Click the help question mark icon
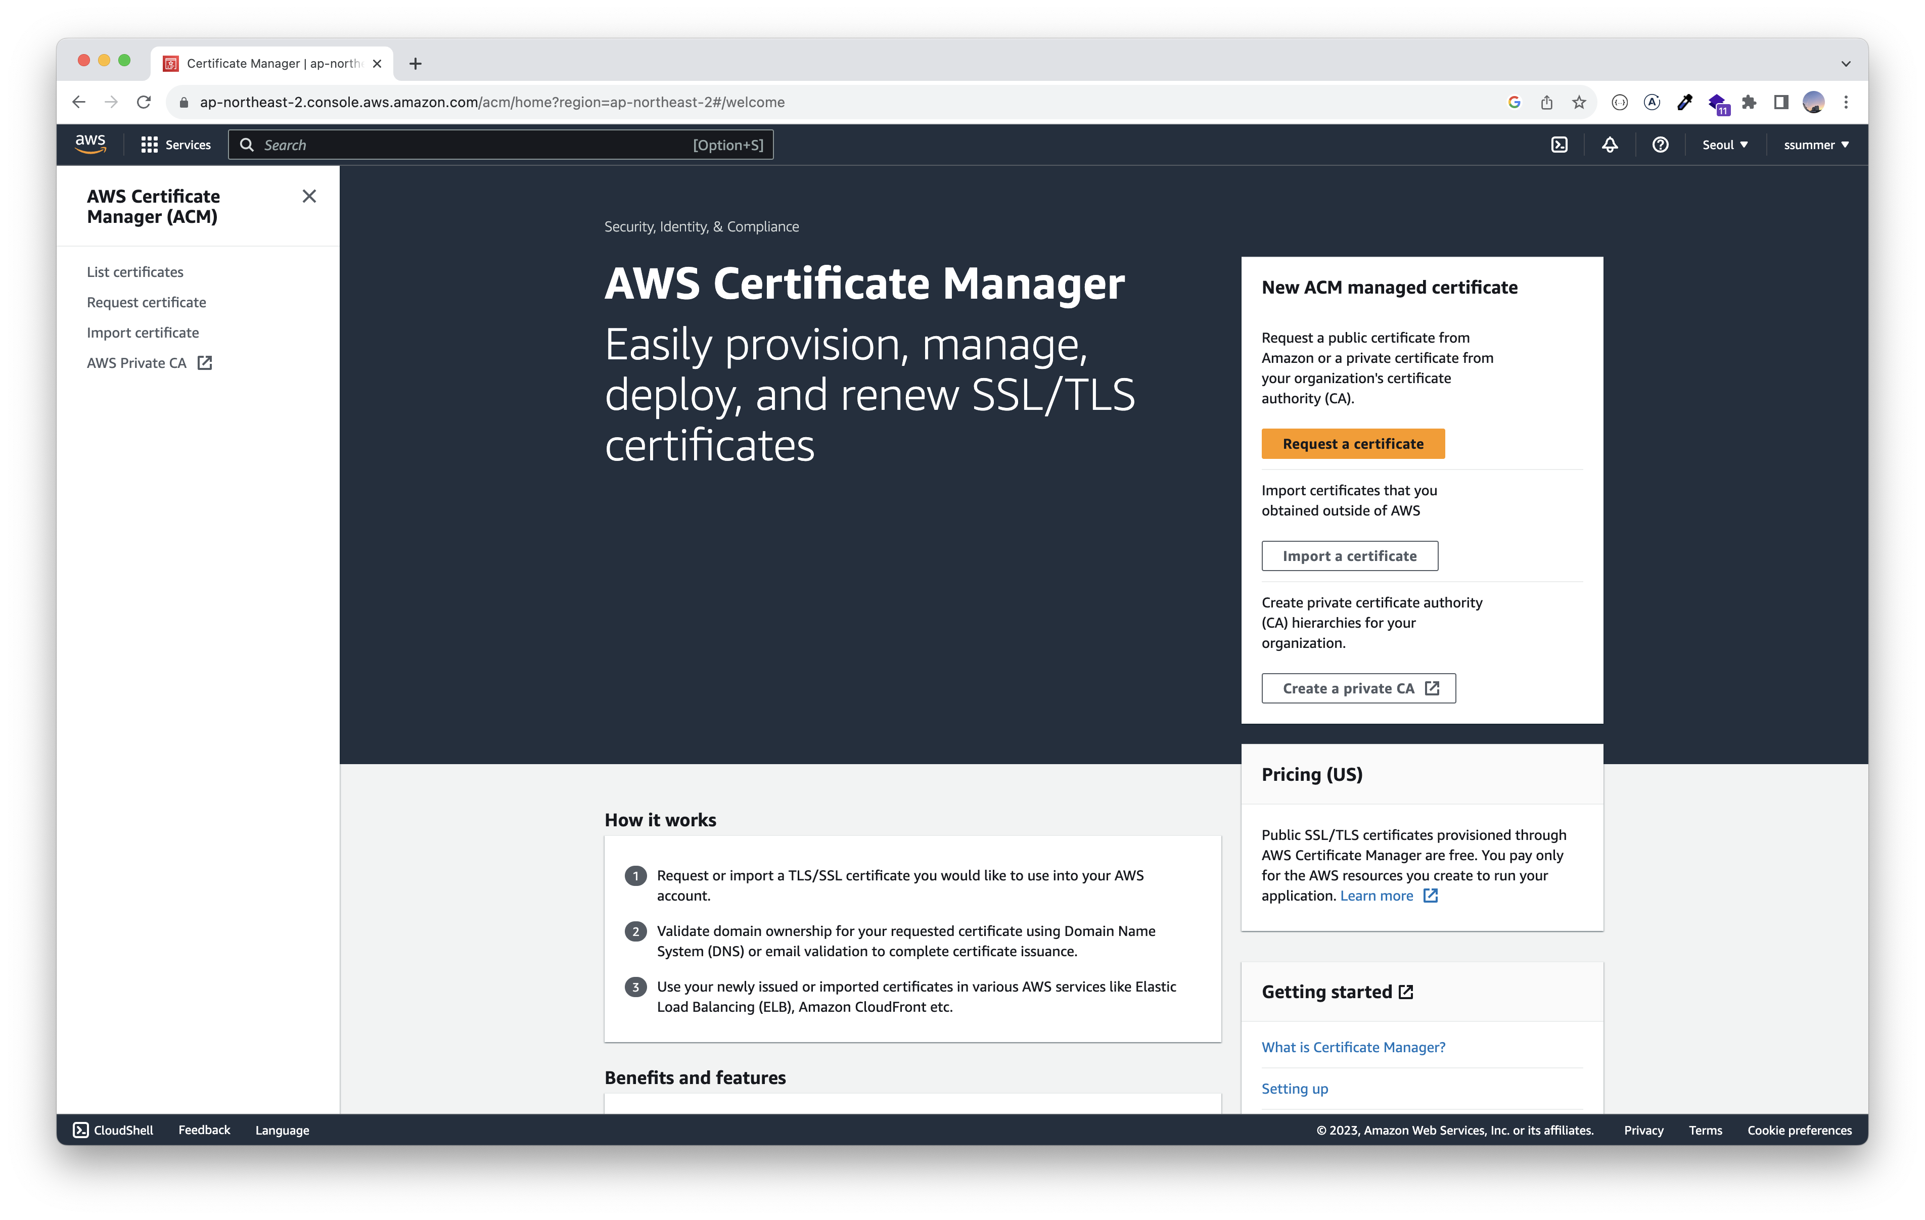The width and height of the screenshot is (1925, 1220). (x=1661, y=145)
